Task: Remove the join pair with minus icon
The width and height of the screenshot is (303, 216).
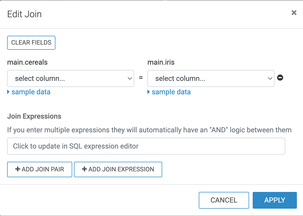Action: pos(280,78)
